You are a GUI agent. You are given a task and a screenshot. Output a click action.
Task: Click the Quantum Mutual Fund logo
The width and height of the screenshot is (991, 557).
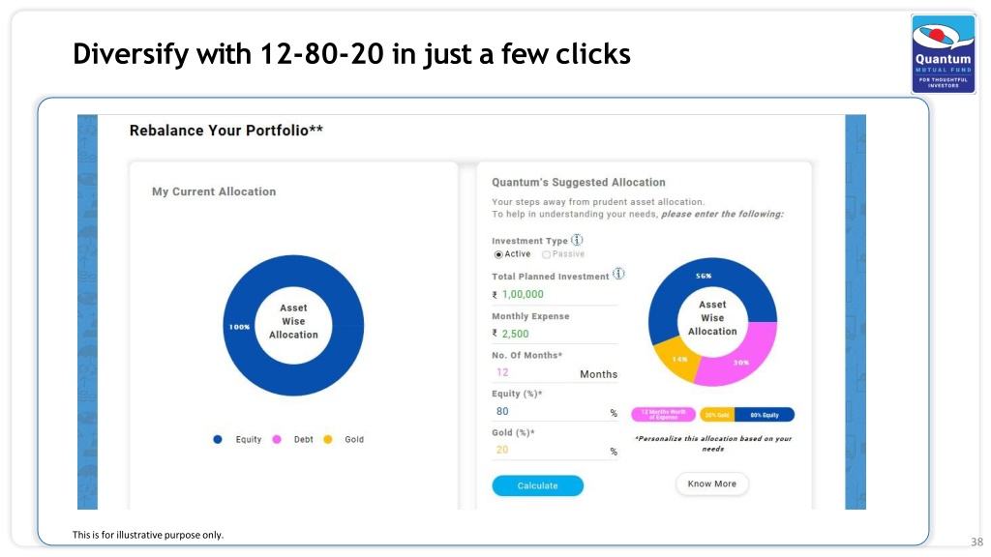tap(943, 54)
